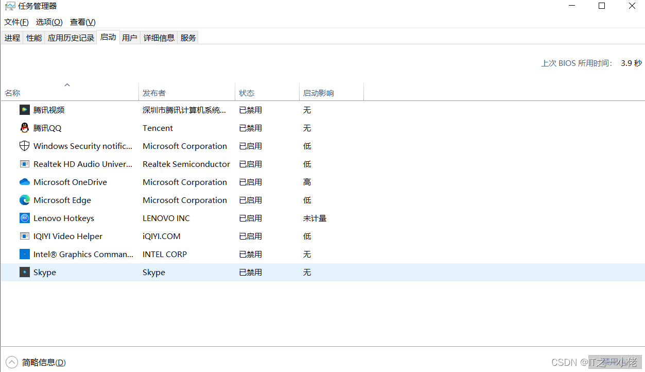Viewport: 645px width, 372px height.
Task: Click the Skype publisher cell
Action: point(154,272)
